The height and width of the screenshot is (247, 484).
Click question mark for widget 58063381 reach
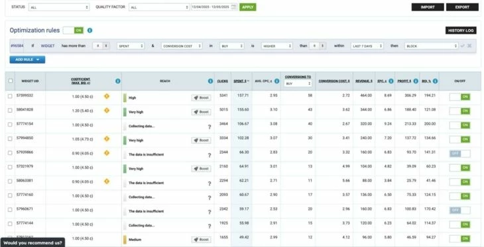coord(210,183)
